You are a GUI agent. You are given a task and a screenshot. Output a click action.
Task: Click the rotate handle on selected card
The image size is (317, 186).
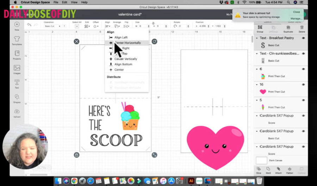(155, 41)
